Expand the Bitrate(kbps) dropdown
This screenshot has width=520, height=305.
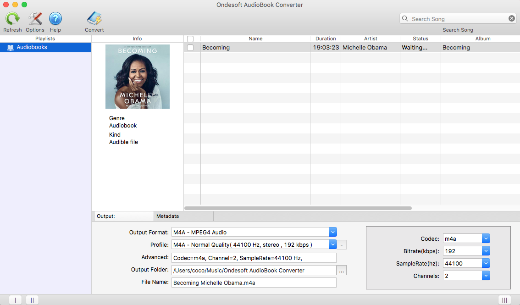[486, 251]
